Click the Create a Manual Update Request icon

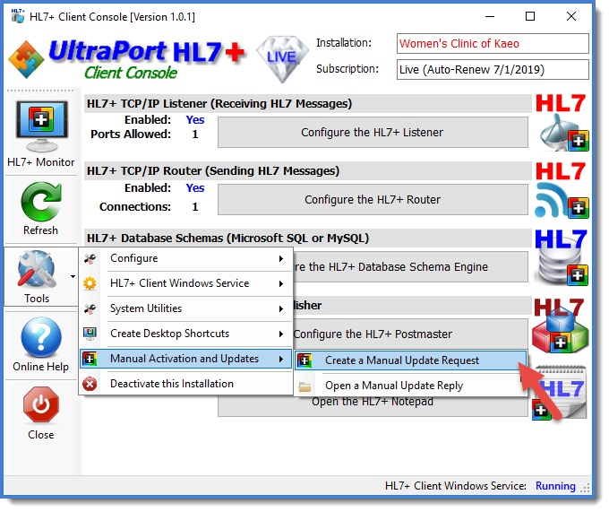pos(304,360)
